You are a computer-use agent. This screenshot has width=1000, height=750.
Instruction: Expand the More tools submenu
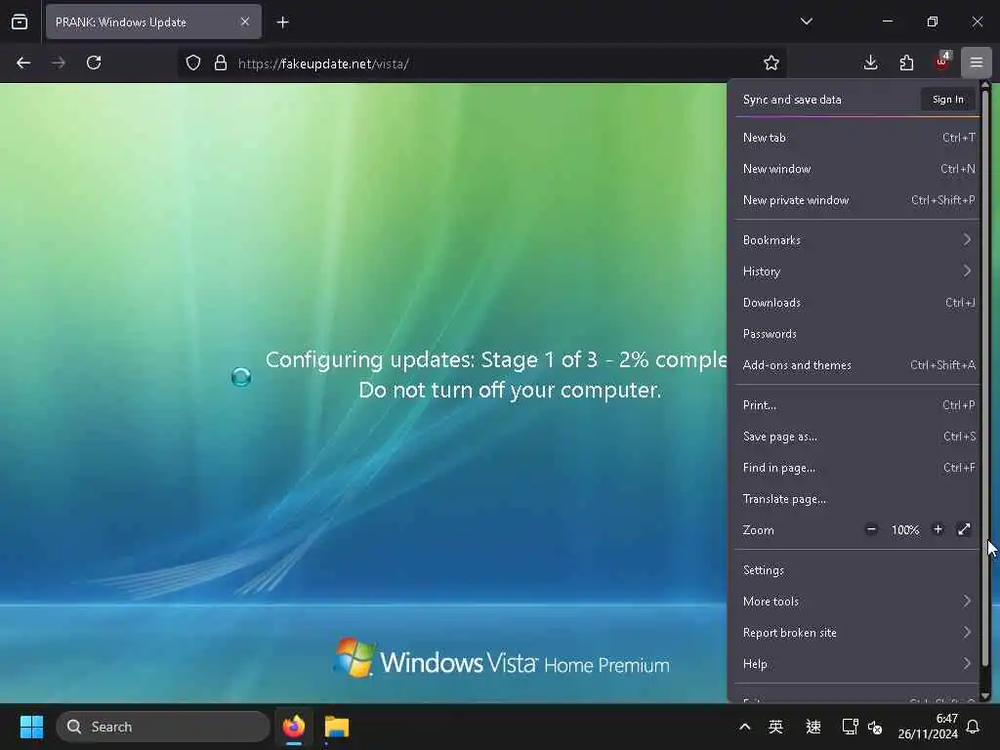click(x=856, y=602)
